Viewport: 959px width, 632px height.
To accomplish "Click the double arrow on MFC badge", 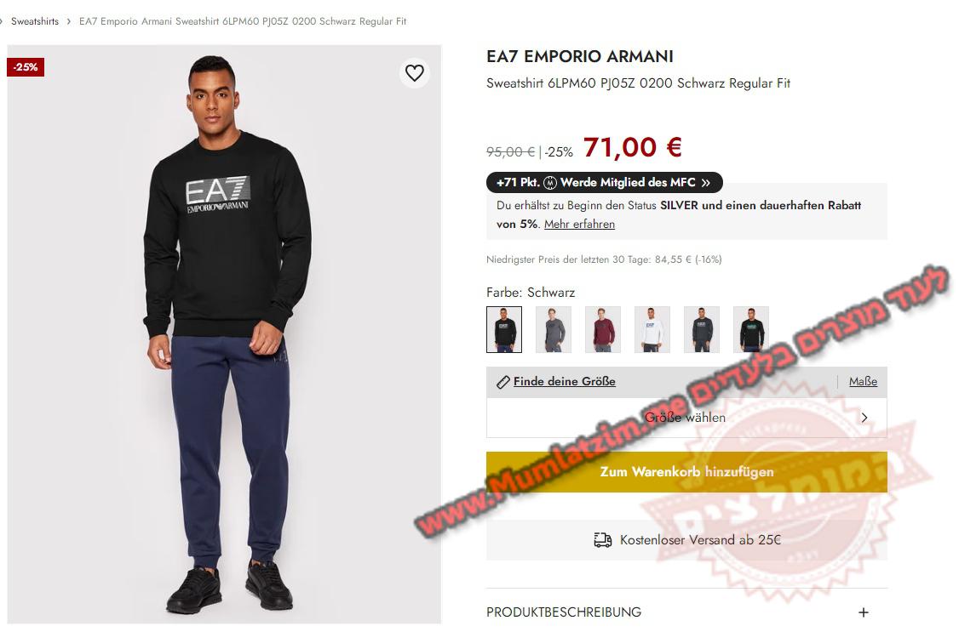I will [x=706, y=183].
